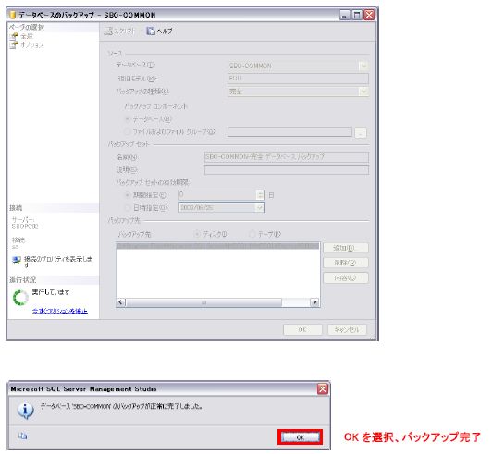Click the backup set name field

point(287,157)
